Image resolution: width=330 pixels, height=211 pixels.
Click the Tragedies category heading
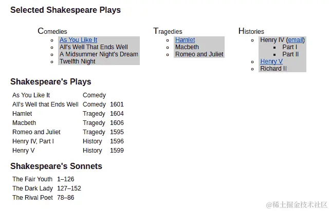pyautogui.click(x=168, y=31)
